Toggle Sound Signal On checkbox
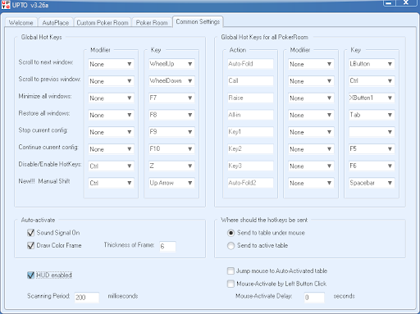The height and width of the screenshot is (314, 420). pyautogui.click(x=31, y=233)
